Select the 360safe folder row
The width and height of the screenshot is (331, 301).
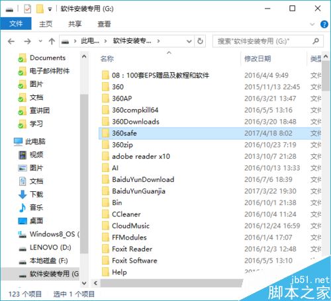pos(210,133)
